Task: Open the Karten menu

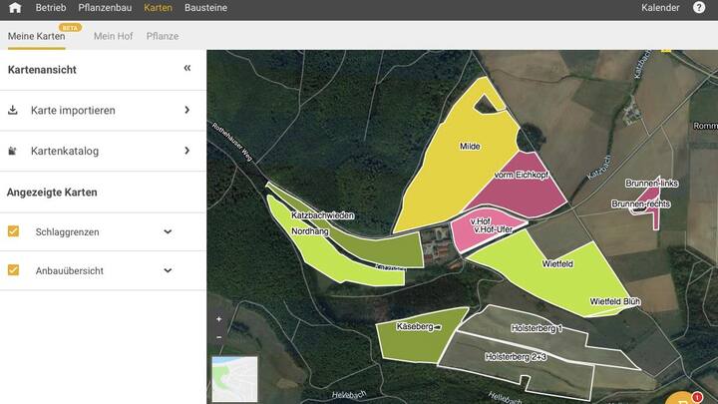Action: click(x=158, y=8)
